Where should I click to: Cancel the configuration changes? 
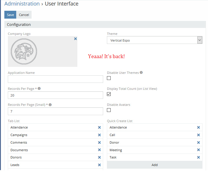click(x=24, y=15)
